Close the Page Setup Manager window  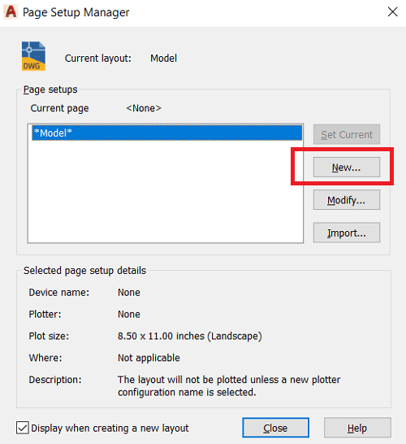(393, 12)
